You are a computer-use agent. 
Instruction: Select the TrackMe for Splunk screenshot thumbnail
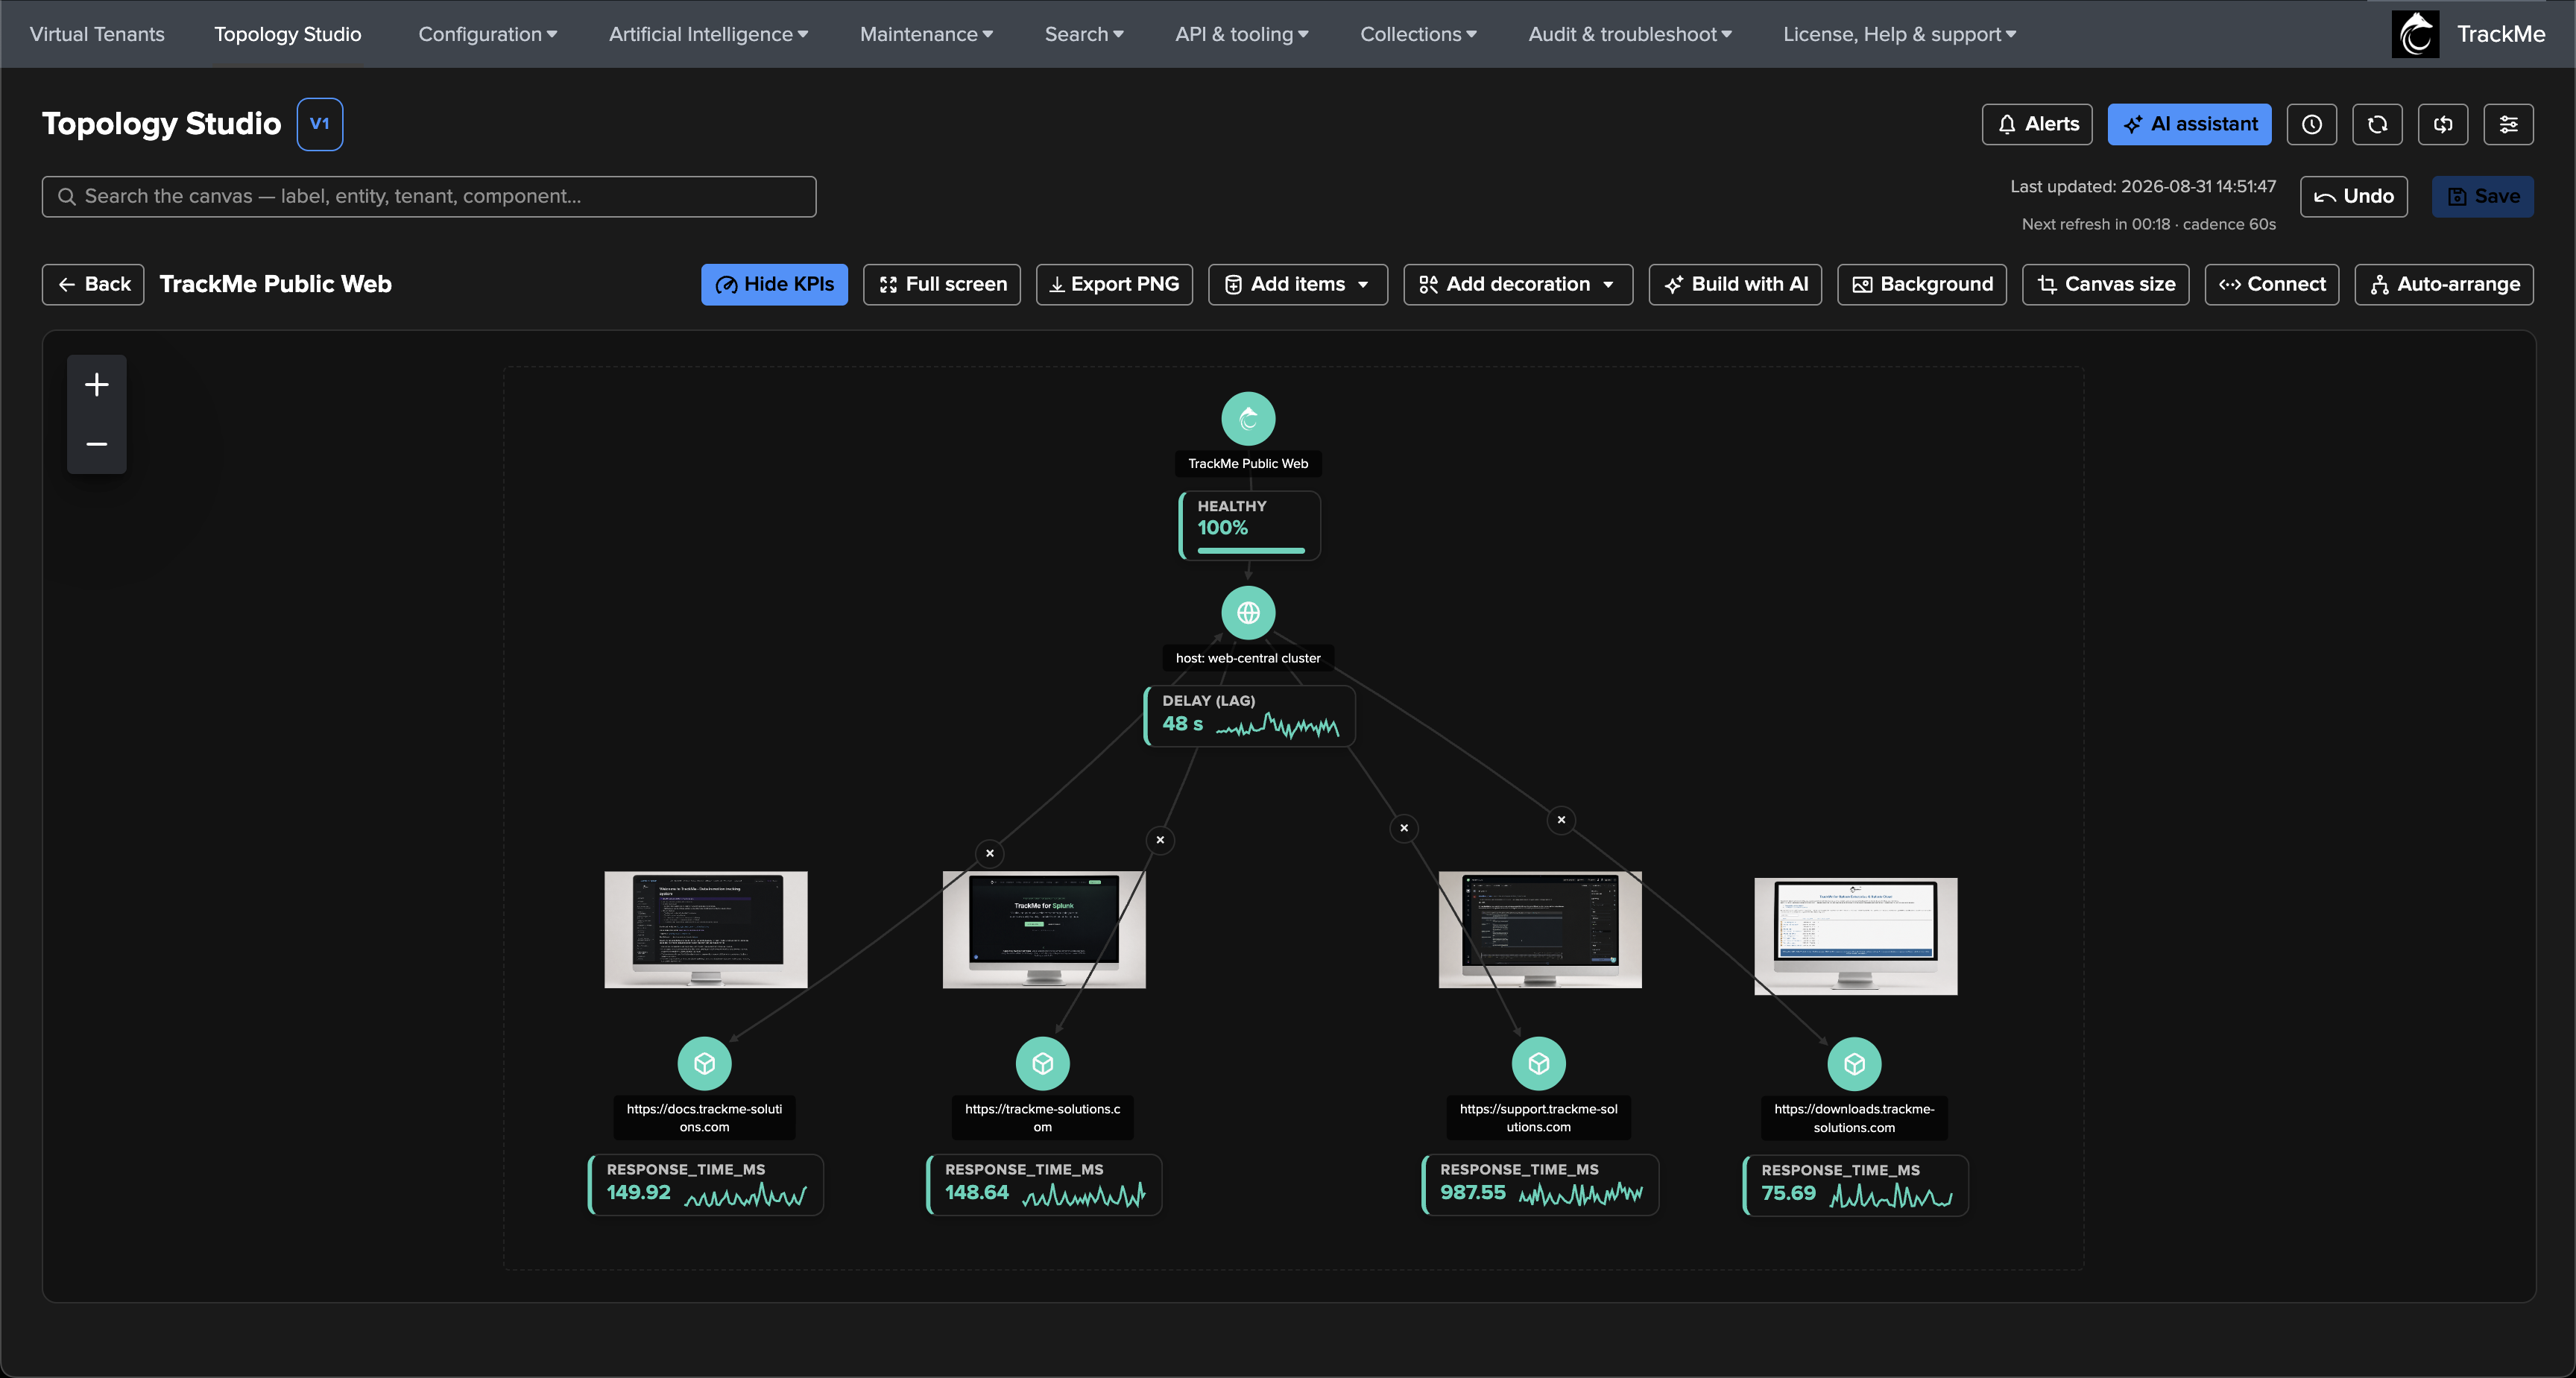coord(1044,930)
